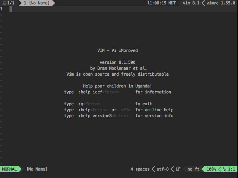This screenshot has width=238, height=178.
Task: Click the ':help iccf' command text
Action: click(90, 92)
